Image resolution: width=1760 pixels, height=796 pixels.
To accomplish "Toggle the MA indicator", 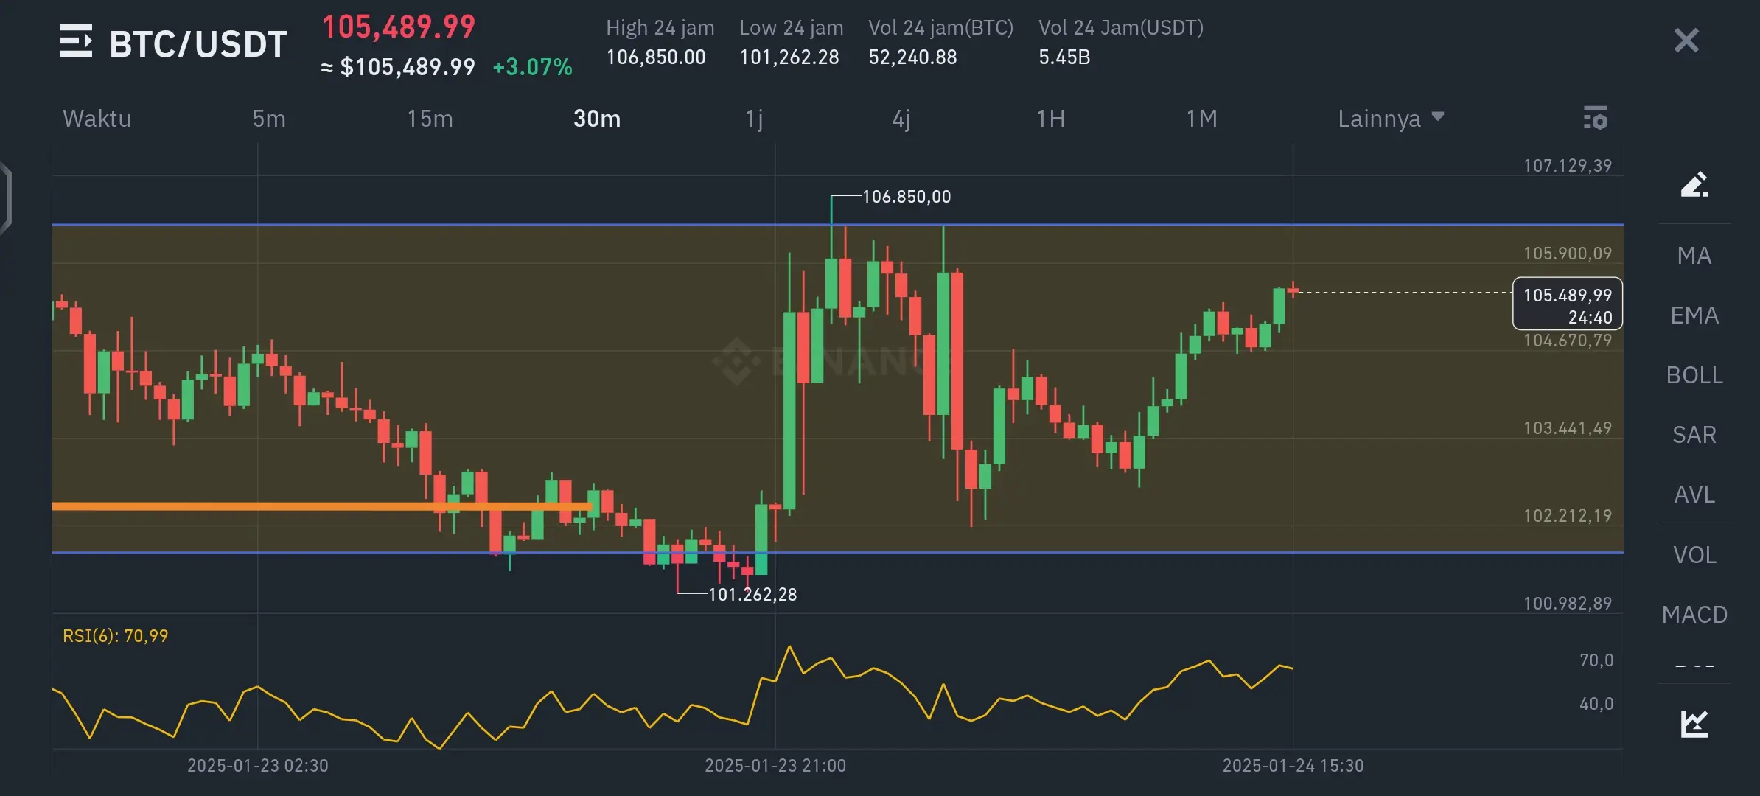I will point(1694,256).
